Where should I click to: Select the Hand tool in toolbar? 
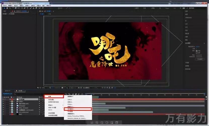[x=7, y=8]
